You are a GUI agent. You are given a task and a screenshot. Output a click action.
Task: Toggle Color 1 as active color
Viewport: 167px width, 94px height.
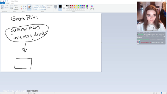pyautogui.click(x=60, y=8)
